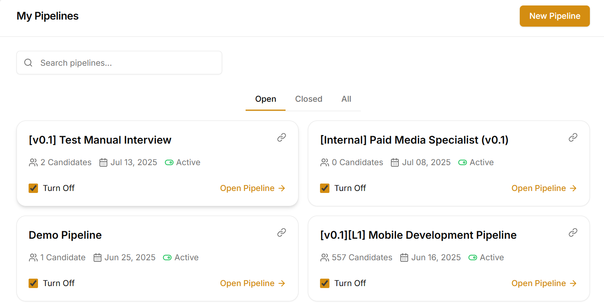
Task: Disable Mobile Development Pipeline via Turn Off checkbox
Action: click(325, 283)
